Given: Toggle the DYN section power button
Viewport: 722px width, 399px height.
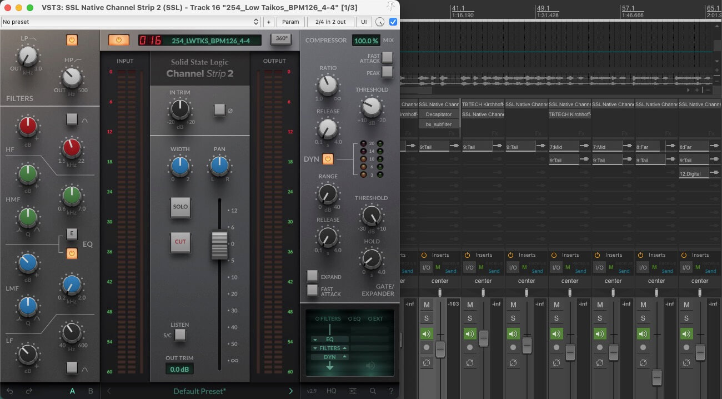Looking at the screenshot, I should click(328, 159).
